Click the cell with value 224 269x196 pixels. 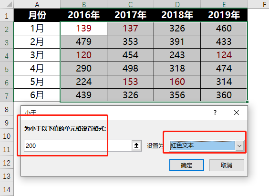click(x=84, y=82)
